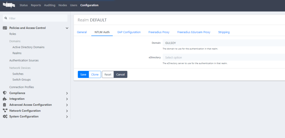285x138 pixels.
Task: Open the Freeradius Eduroam Proxy tab
Action: (194, 32)
